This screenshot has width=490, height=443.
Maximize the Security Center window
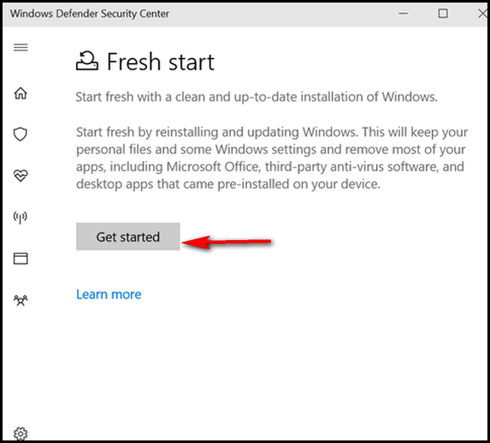click(x=443, y=14)
